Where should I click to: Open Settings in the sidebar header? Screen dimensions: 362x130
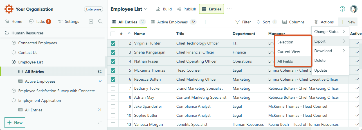[x=69, y=21]
